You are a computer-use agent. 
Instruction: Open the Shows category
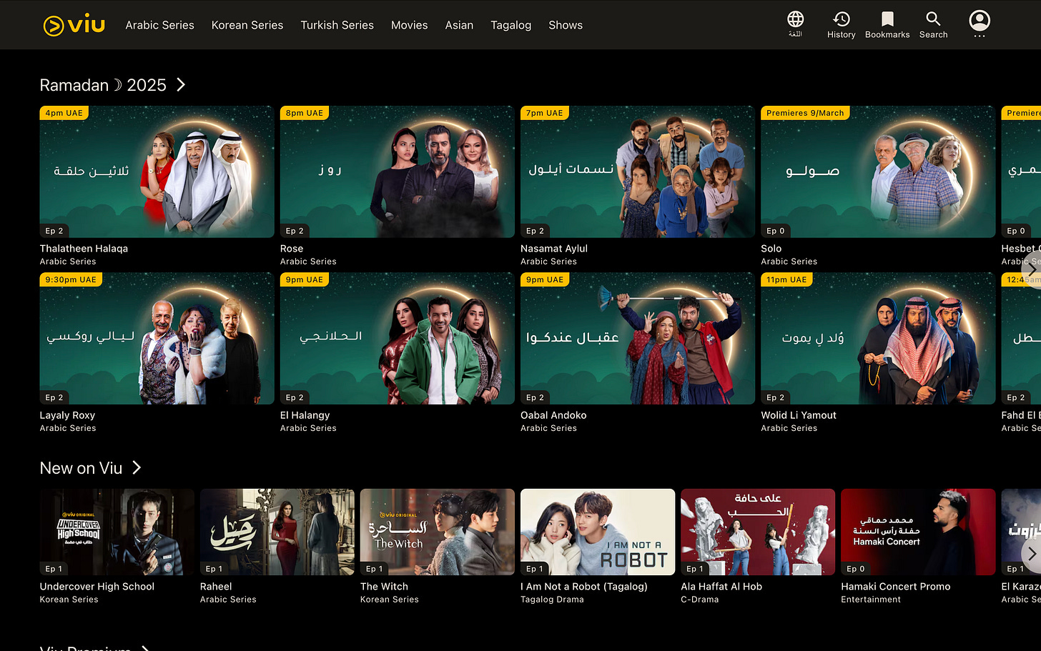click(x=565, y=25)
